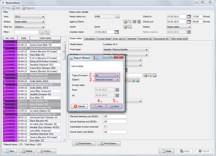
Task: Select reservation row 13-06460 Ivana (Sun Odyssey 509)
Action: 32,68
